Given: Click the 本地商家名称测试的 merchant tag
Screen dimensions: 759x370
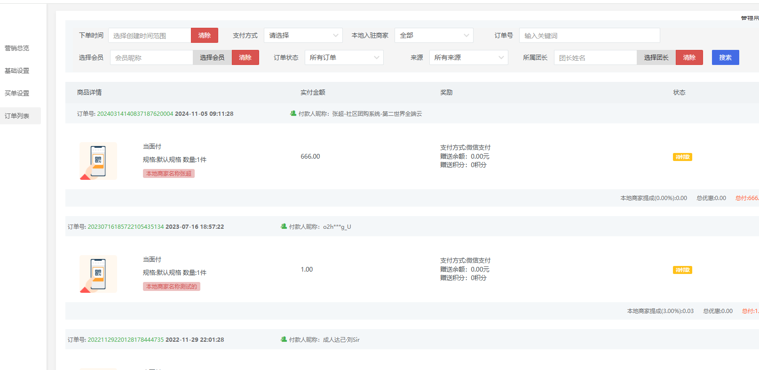Looking at the screenshot, I should click(171, 287).
